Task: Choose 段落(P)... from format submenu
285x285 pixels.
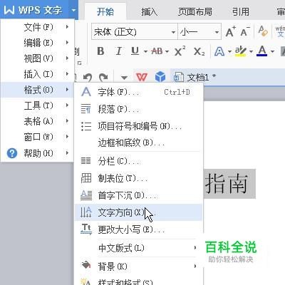Action: click(x=139, y=109)
